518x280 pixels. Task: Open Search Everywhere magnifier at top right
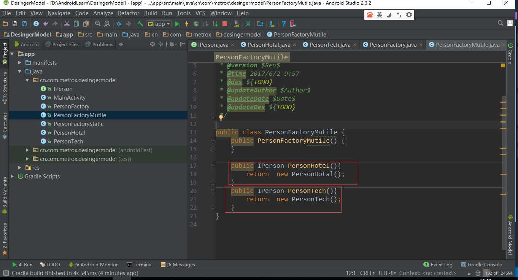pyautogui.click(x=501, y=23)
